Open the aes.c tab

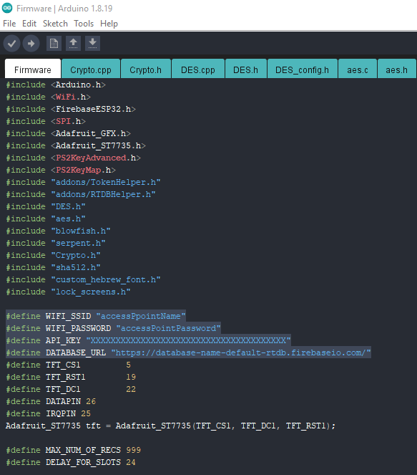tap(358, 69)
